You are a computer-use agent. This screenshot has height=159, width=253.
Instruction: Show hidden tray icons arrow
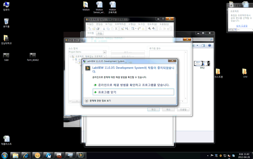[x=208, y=156]
